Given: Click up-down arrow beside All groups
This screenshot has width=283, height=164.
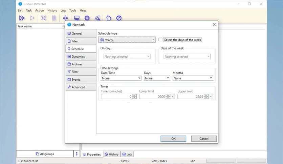Looking at the screenshot, I should click(x=77, y=154).
